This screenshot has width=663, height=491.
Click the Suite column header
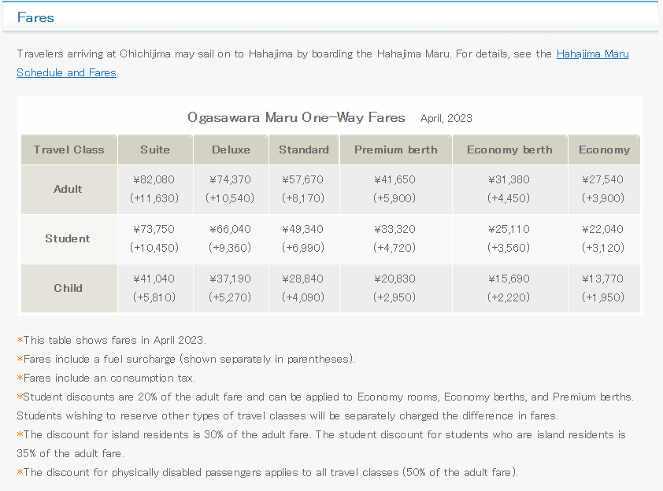click(x=154, y=150)
